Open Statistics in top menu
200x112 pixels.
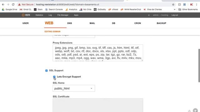tap(39, 15)
